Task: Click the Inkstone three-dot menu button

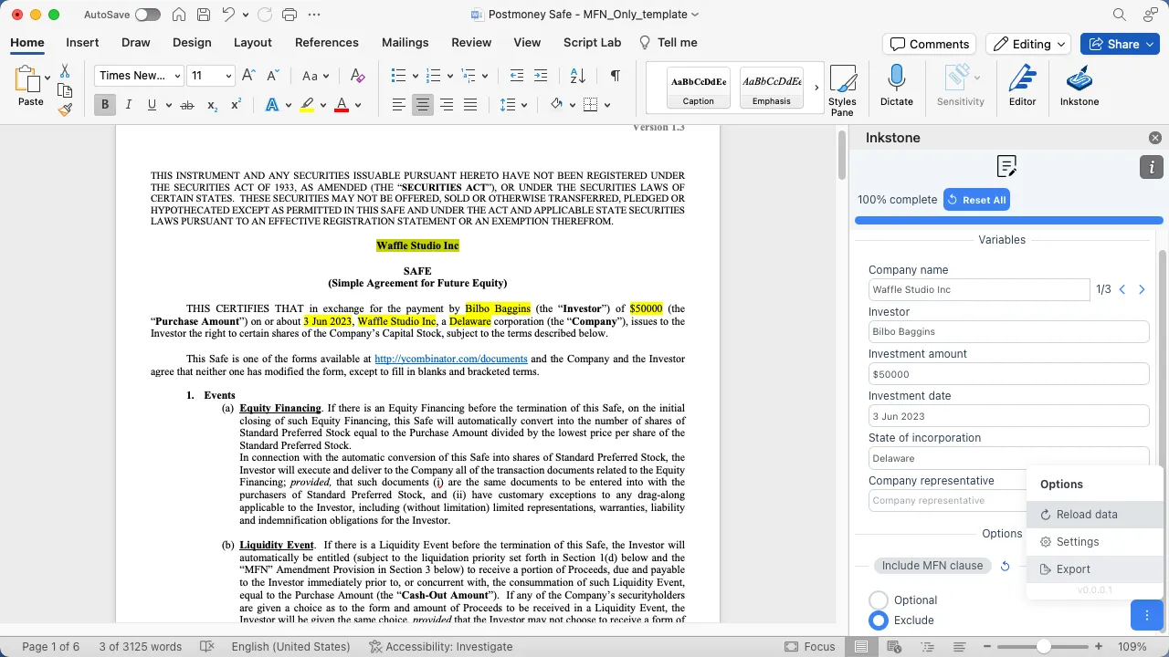Action: click(1146, 615)
